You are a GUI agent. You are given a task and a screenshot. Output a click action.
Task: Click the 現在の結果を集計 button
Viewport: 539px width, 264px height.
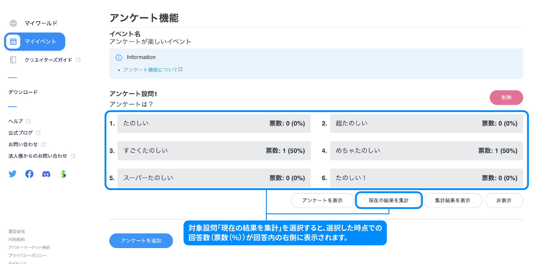point(389,200)
